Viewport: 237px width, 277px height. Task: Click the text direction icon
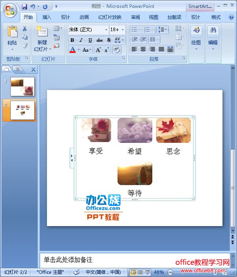[179, 28]
